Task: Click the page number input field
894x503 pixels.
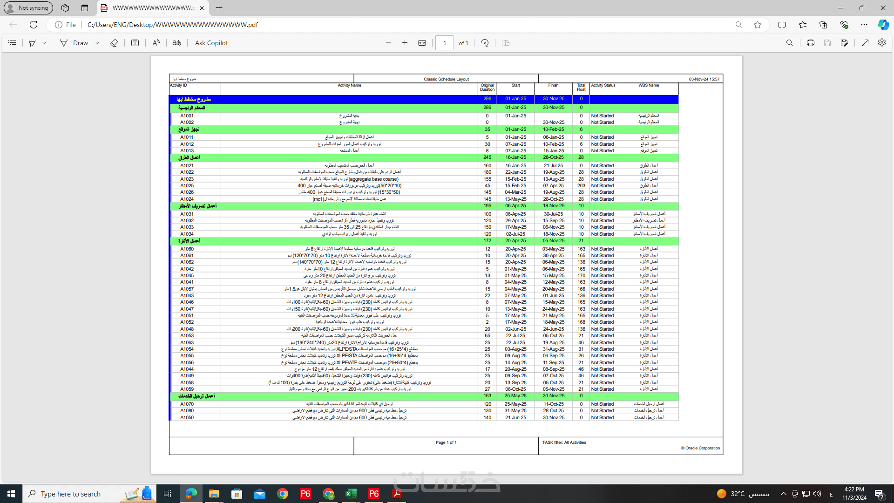Action: click(x=444, y=43)
